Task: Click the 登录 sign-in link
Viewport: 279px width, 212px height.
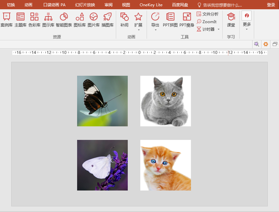Action: pos(271,5)
